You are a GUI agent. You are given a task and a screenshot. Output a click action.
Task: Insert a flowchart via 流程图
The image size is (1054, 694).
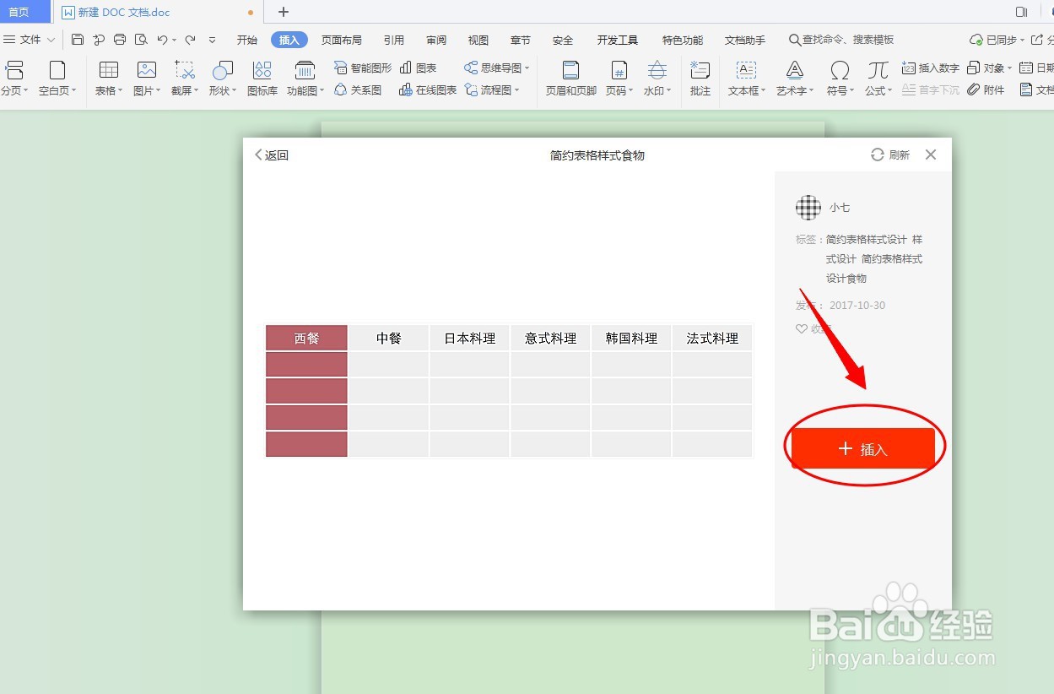496,90
